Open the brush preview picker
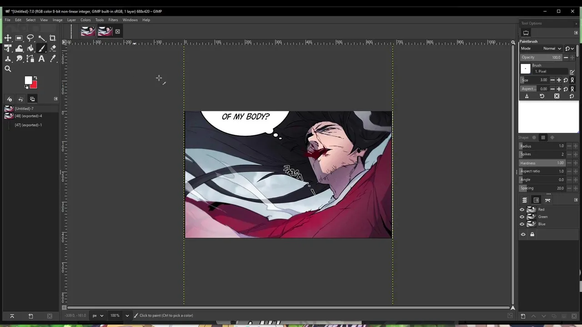 (526, 69)
